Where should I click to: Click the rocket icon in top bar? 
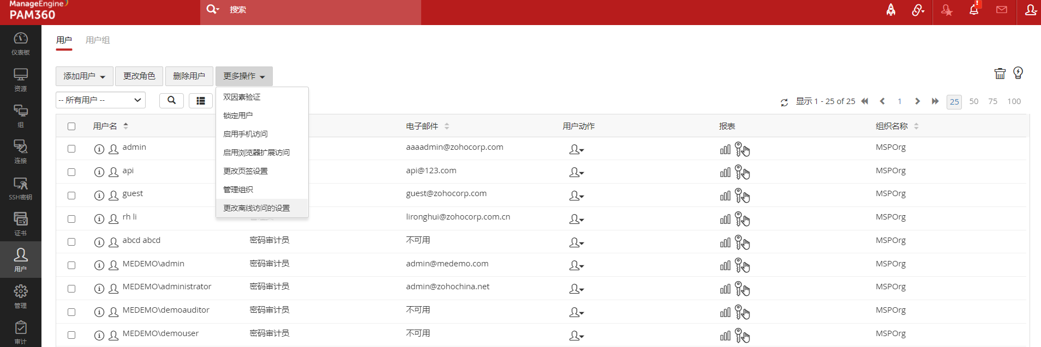[x=891, y=10]
